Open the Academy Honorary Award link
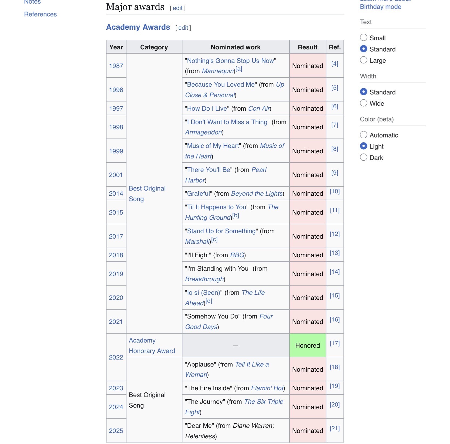Image resolution: width=450 pixels, height=444 pixels. coord(152,345)
